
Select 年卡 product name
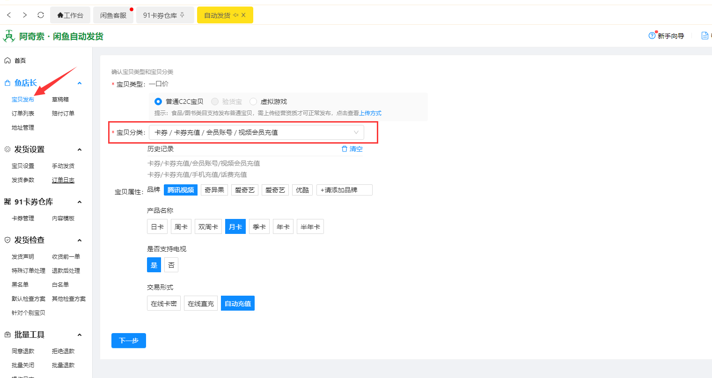tap(283, 226)
